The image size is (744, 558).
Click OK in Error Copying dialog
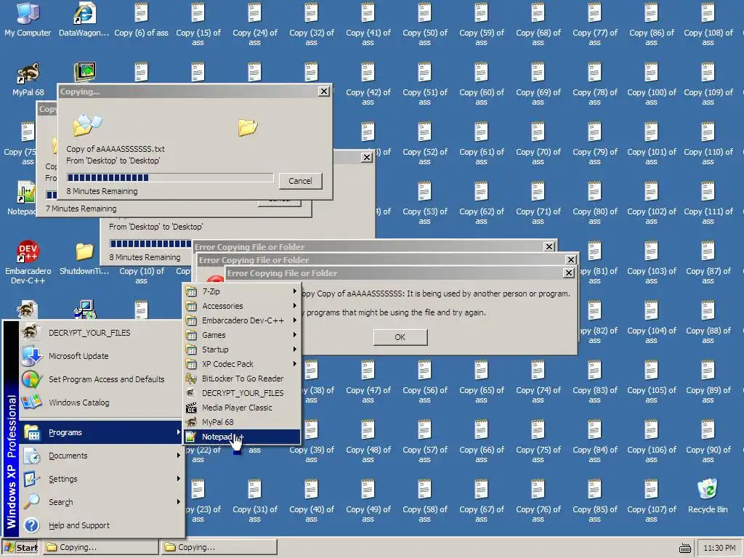[x=400, y=337]
